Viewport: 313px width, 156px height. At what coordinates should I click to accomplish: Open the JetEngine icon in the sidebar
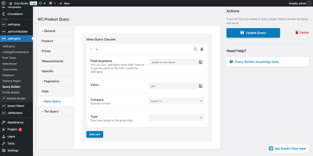point(4,39)
